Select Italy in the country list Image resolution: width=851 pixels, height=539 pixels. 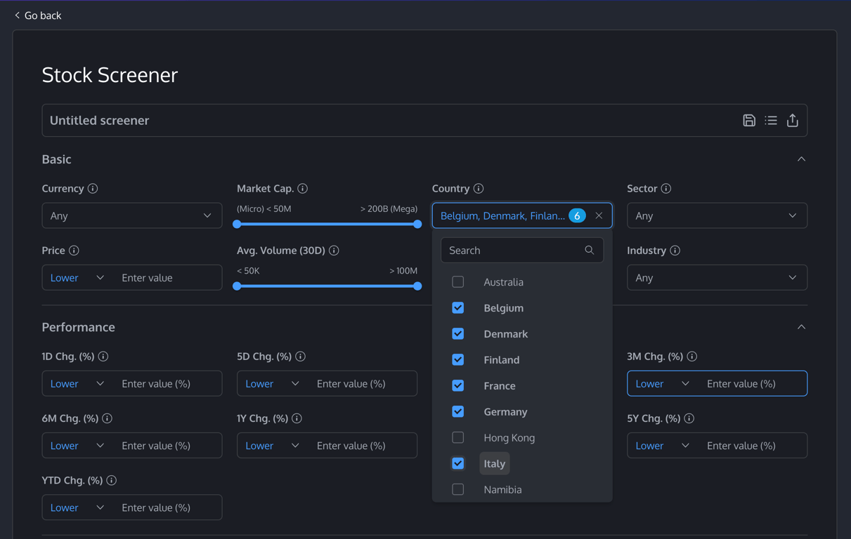click(495, 464)
